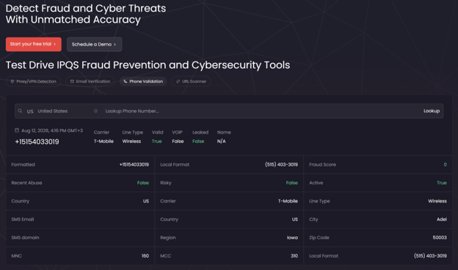Click the magnifier icon in the lookup bar

click(x=20, y=111)
